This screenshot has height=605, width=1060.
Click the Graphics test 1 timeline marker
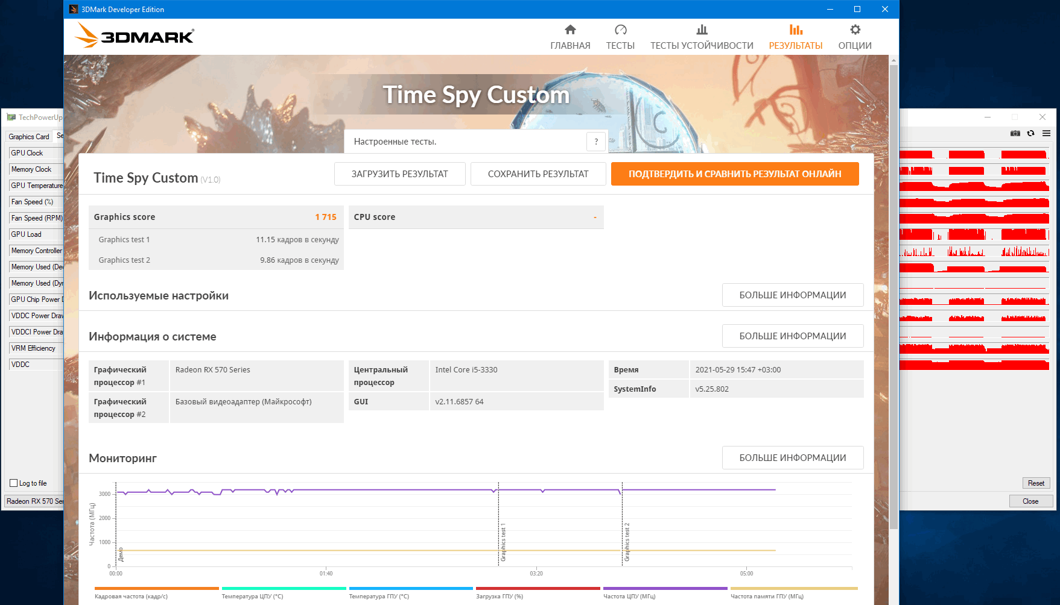point(503,542)
